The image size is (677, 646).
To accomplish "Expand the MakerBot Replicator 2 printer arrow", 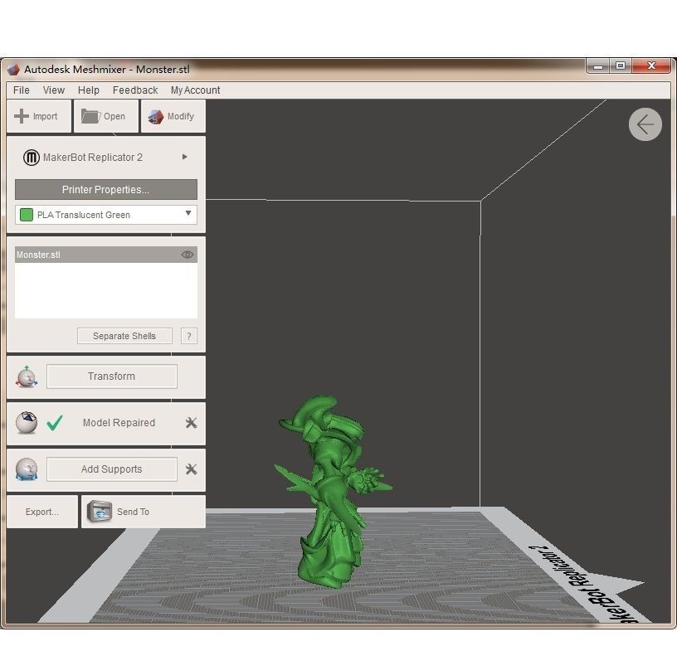I will 185,157.
